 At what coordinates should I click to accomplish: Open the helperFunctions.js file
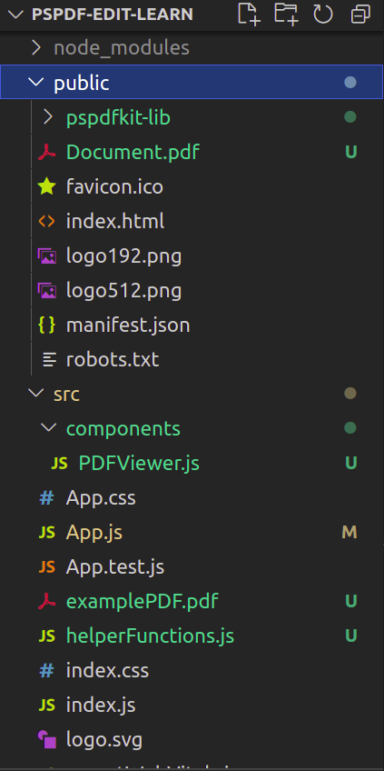(x=150, y=636)
